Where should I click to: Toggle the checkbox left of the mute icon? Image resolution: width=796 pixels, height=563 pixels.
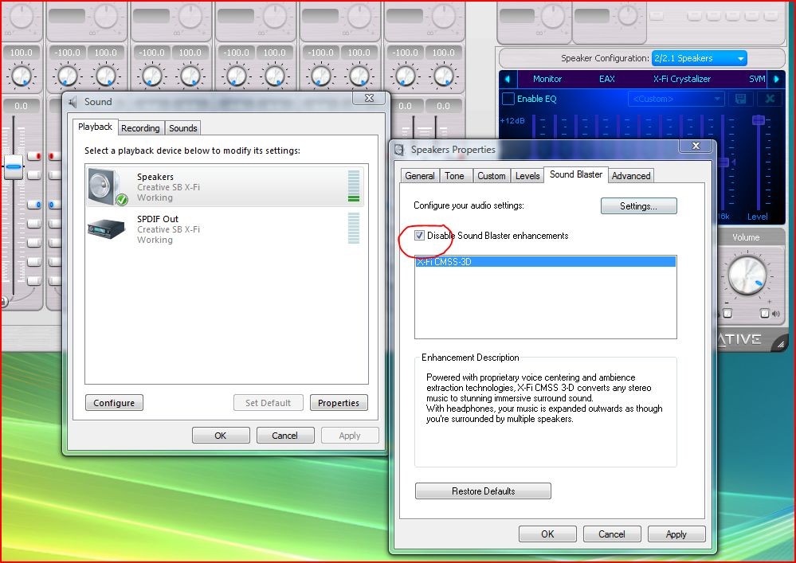pos(764,314)
